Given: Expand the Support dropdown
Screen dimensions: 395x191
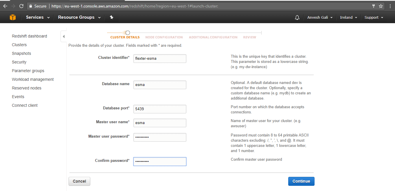Looking at the screenshot, I should pyautogui.click(x=374, y=18).
